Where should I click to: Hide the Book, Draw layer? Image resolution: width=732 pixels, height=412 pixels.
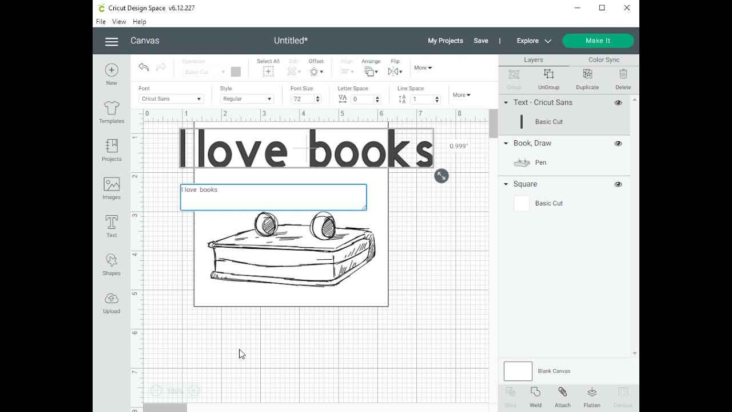[x=618, y=144]
